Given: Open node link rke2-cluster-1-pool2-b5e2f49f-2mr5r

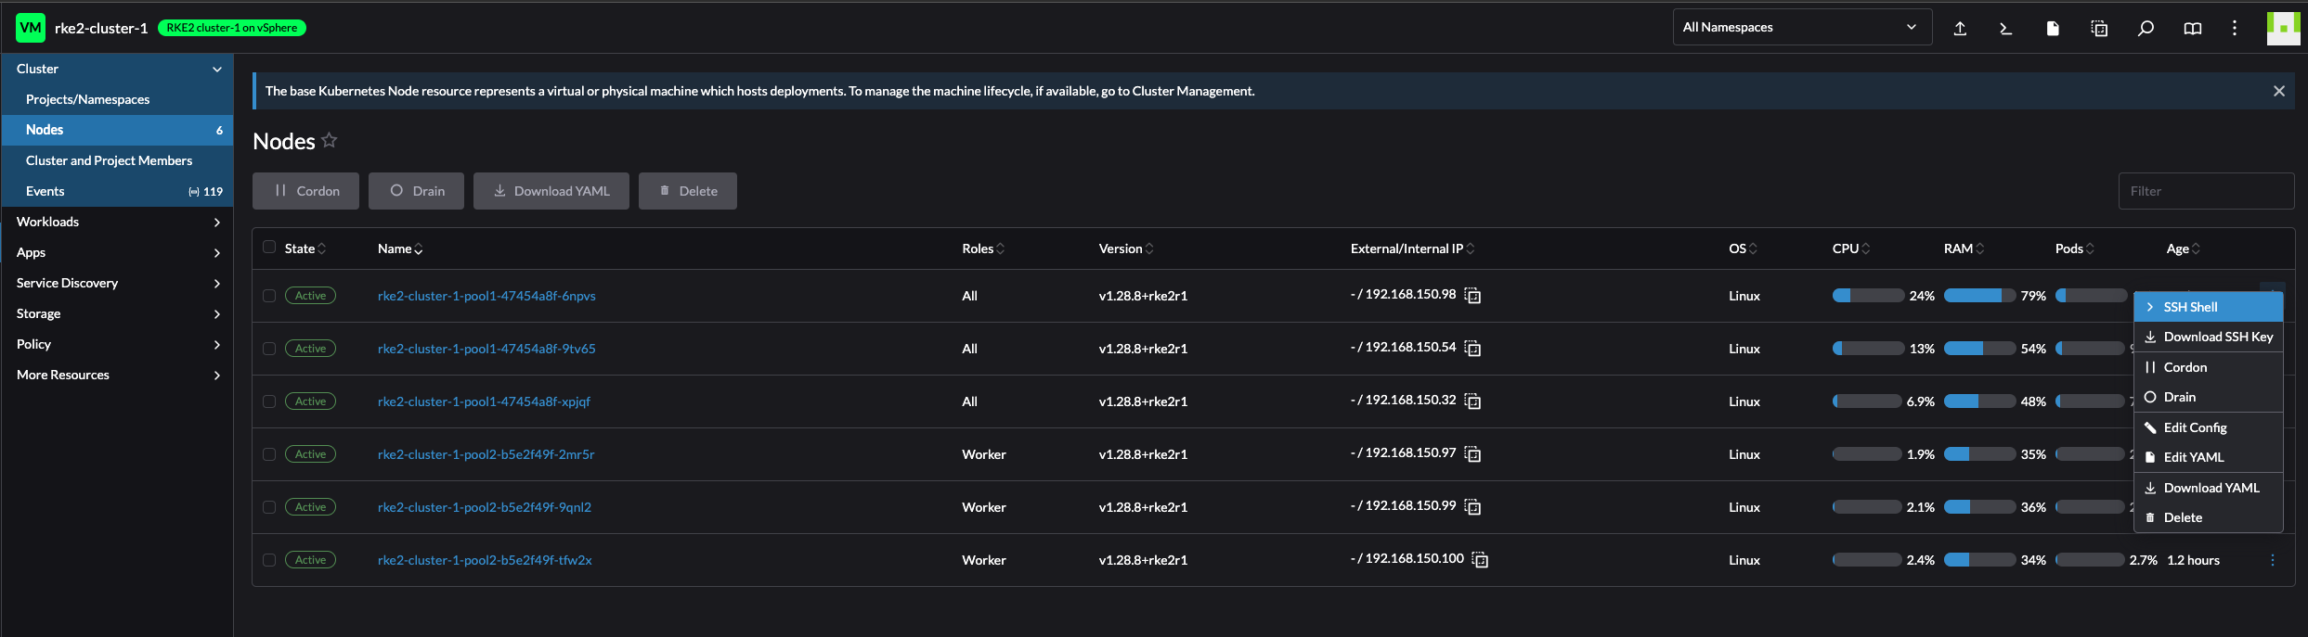Looking at the screenshot, I should point(486,454).
